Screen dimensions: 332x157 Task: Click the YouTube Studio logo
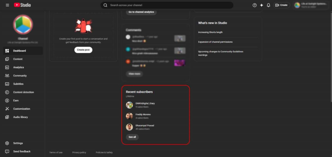(22, 5)
